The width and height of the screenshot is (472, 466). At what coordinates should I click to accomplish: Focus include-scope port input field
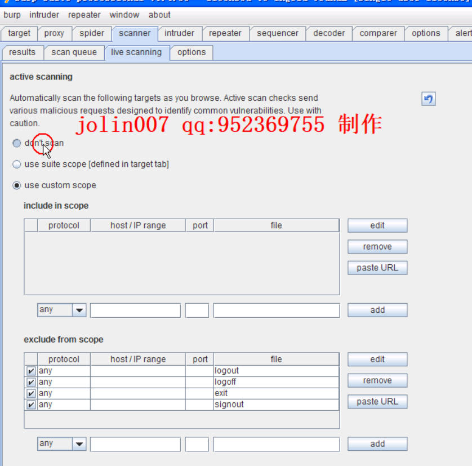197,310
